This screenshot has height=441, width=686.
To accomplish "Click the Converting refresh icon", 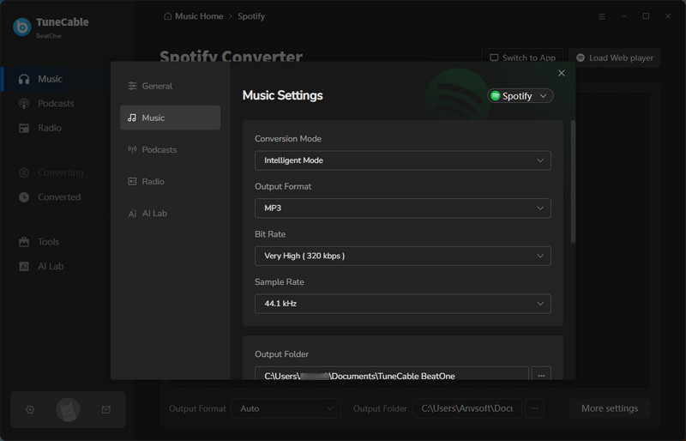I will click(x=24, y=172).
